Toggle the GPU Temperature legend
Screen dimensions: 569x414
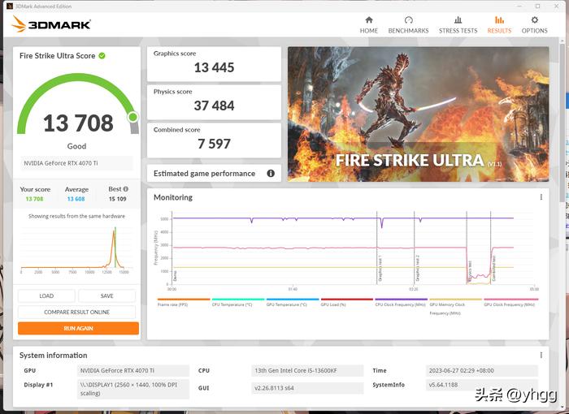click(293, 302)
